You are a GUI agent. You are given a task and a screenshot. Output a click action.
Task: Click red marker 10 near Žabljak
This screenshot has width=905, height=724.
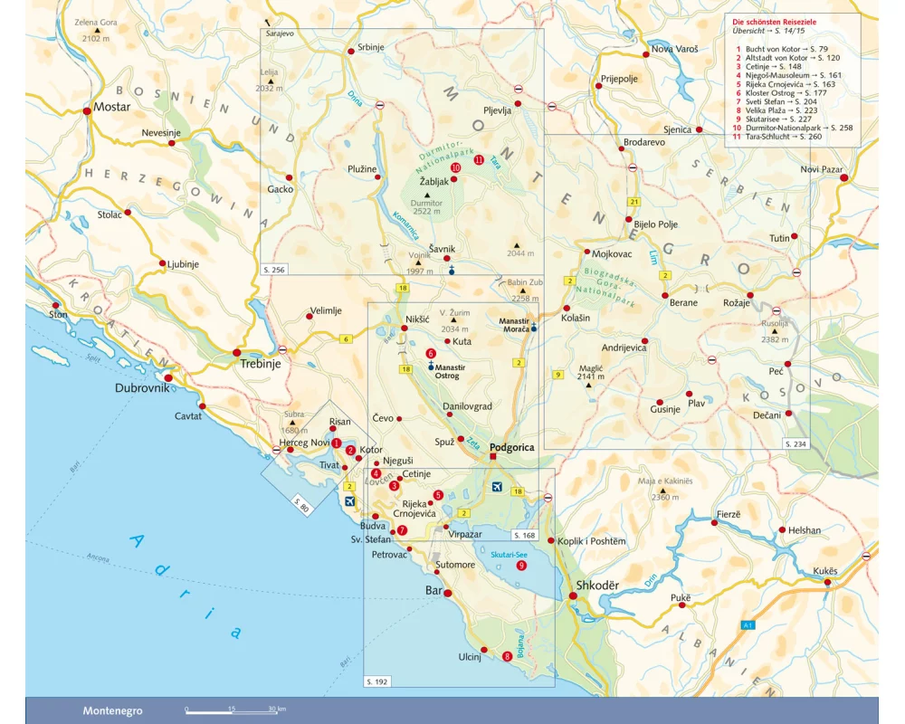click(x=455, y=167)
